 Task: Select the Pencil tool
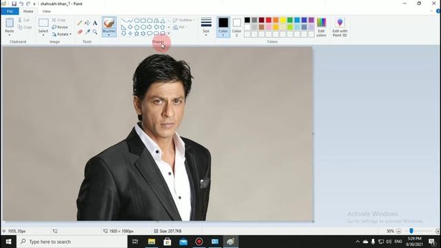80,23
